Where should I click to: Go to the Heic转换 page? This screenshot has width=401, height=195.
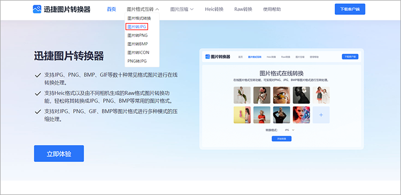[214, 10]
